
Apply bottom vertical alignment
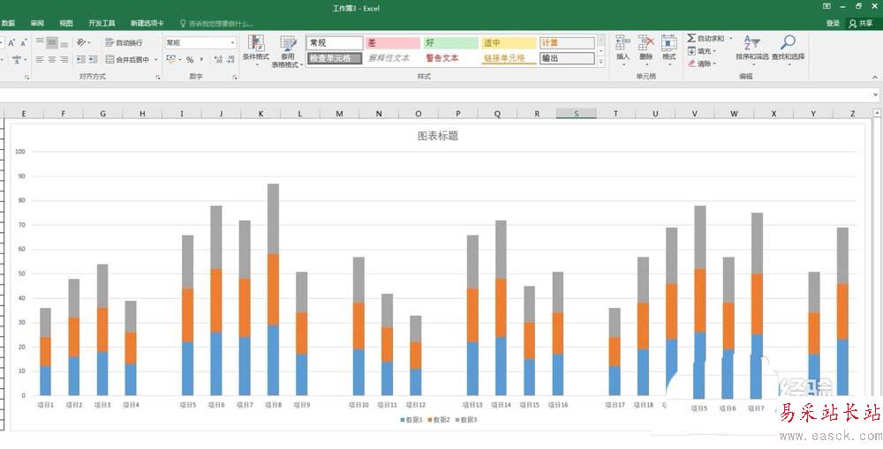(x=64, y=42)
